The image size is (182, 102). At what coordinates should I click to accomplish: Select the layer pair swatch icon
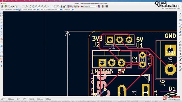point(99,7)
